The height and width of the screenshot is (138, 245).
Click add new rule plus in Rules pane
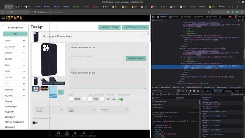(186, 91)
